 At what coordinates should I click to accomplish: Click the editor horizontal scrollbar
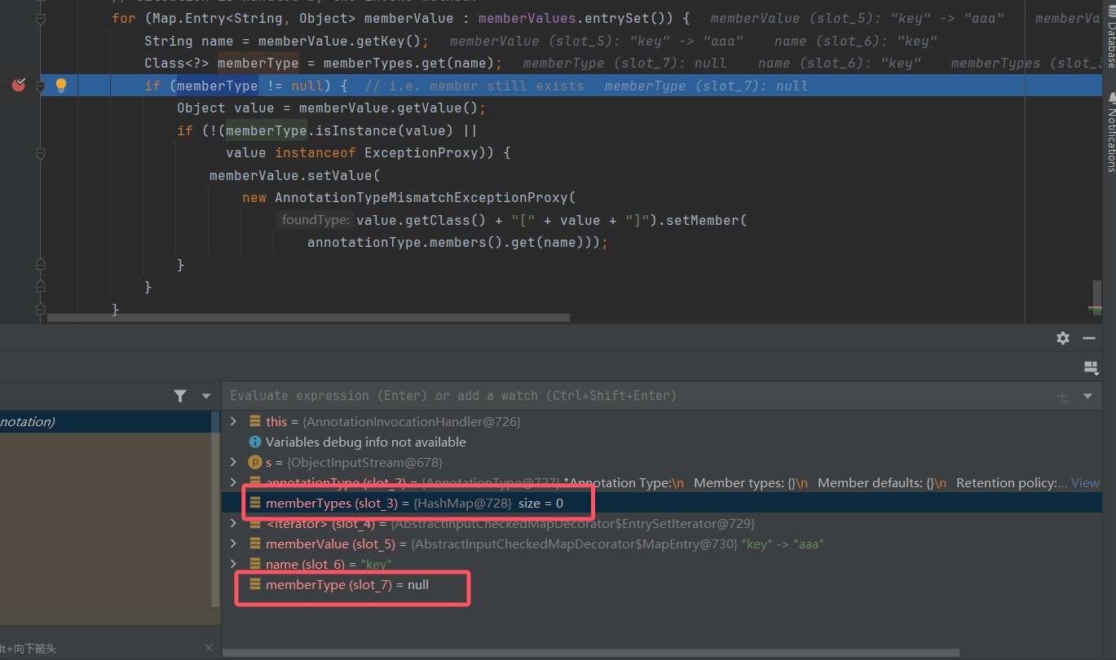[308, 318]
